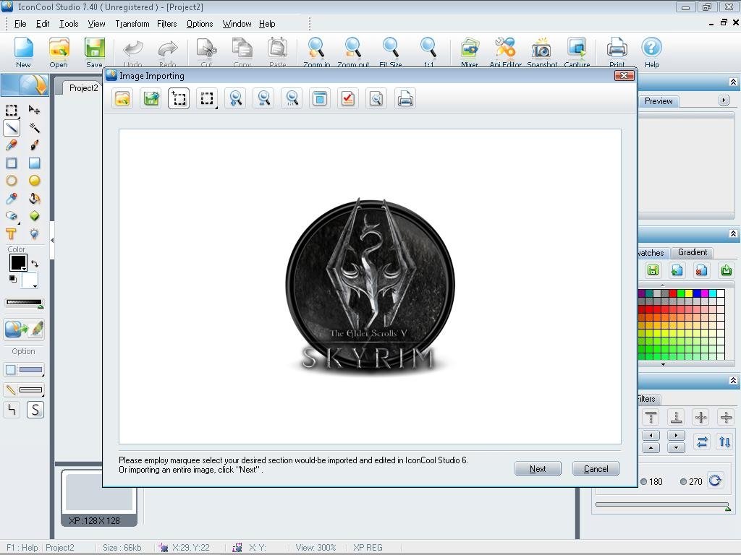The image size is (741, 555).
Task: Click the green export icon in Image Importing toolbar
Action: [151, 98]
